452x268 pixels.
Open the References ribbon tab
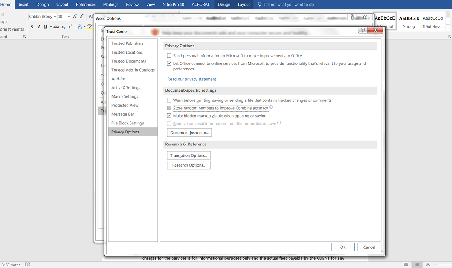(x=86, y=5)
